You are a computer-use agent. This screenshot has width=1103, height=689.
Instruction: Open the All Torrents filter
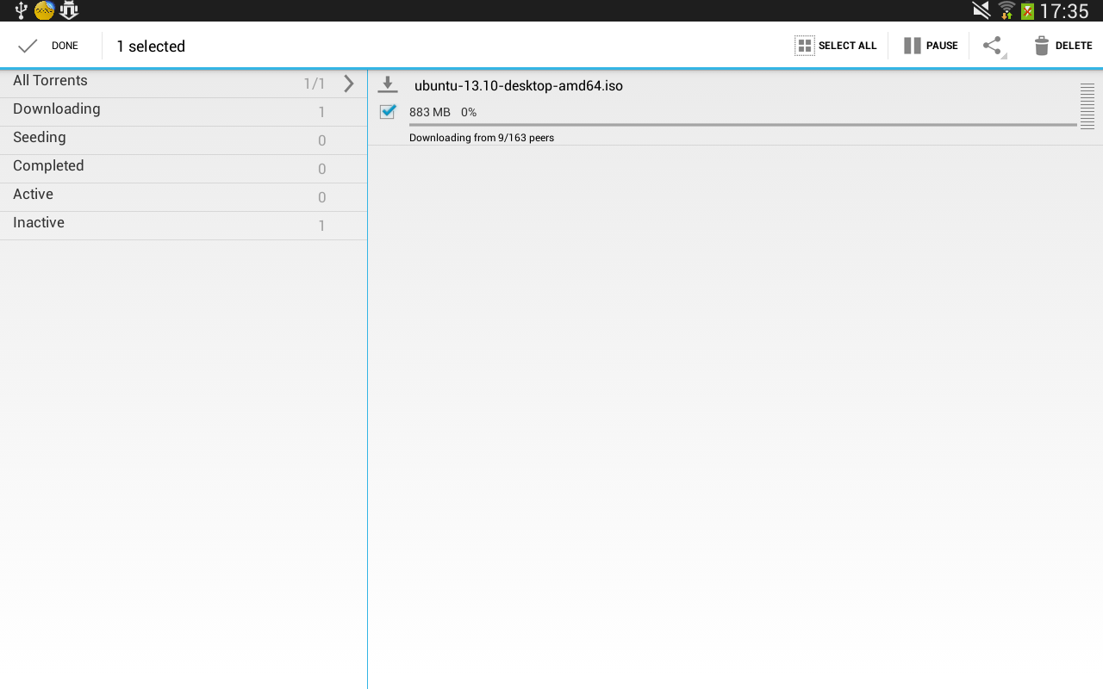coord(183,84)
